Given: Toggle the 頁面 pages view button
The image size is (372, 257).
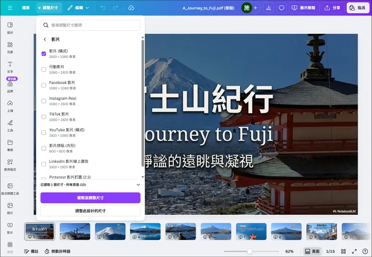Looking at the screenshot, I should click(x=312, y=251).
